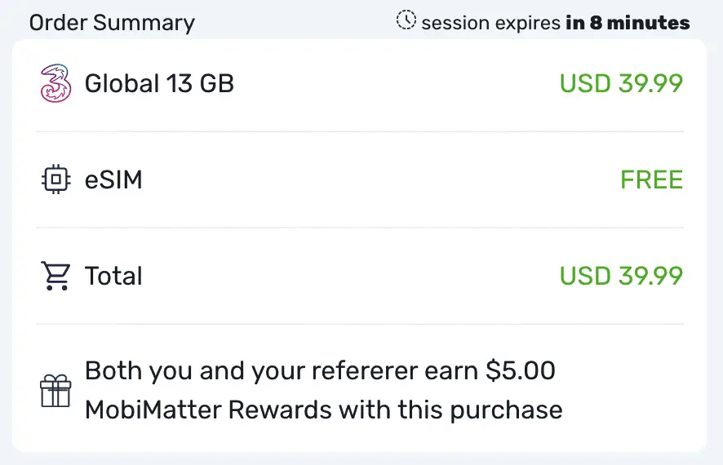723x465 pixels.
Task: Click the Total label
Action: coord(113,276)
